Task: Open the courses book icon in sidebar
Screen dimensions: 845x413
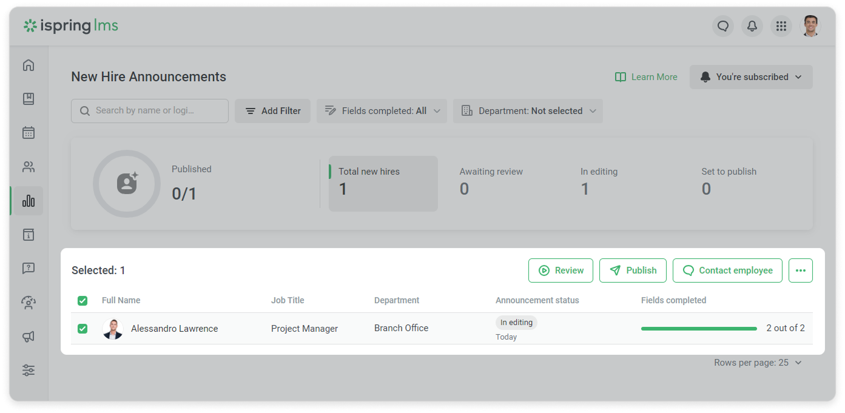Action: pyautogui.click(x=29, y=99)
